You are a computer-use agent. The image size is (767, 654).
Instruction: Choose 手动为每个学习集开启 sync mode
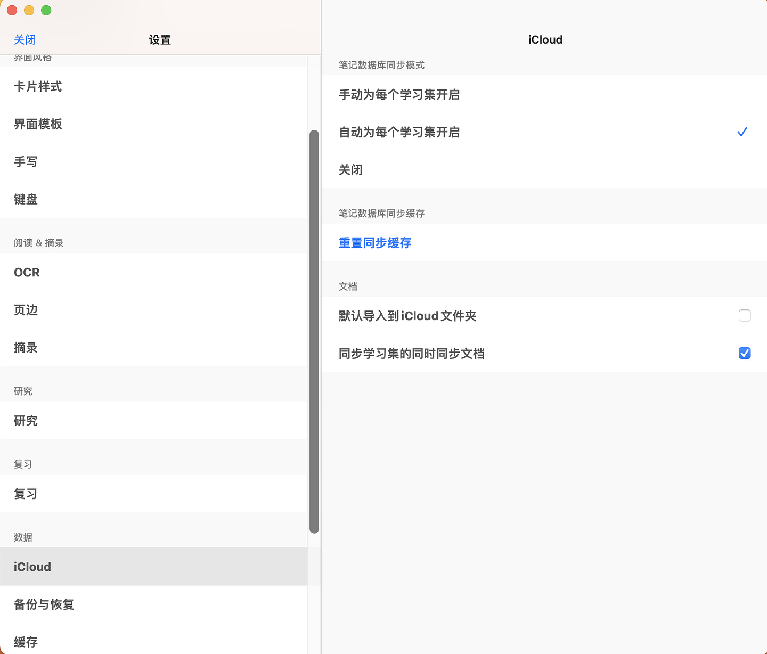click(544, 94)
